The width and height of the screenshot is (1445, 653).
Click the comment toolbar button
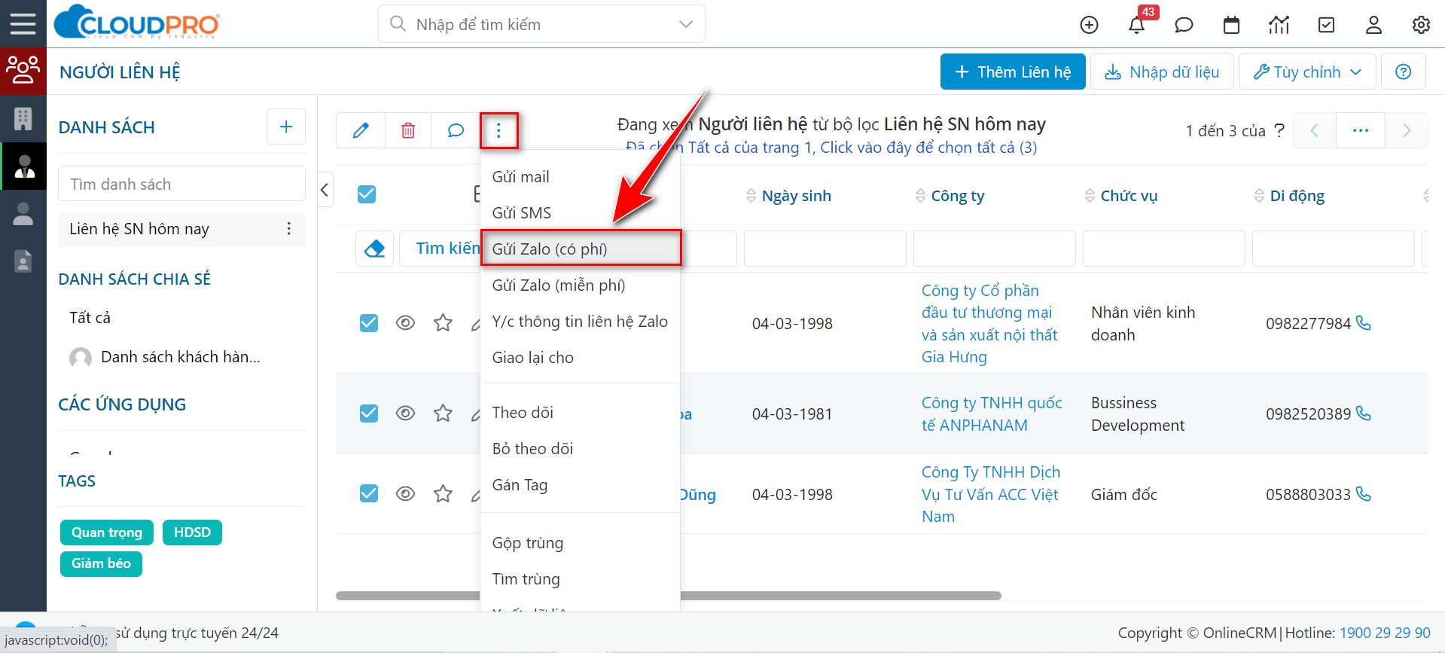[456, 130]
